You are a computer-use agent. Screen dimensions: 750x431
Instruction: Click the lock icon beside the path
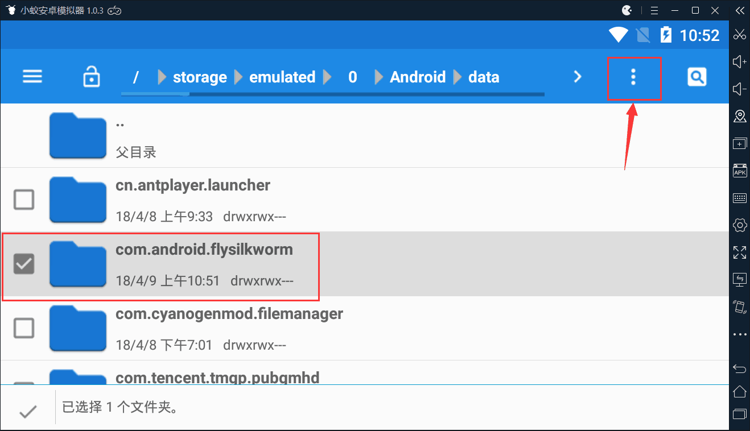click(x=91, y=77)
